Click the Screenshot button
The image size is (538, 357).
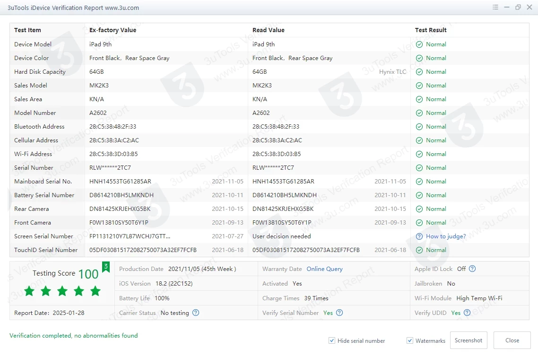pyautogui.click(x=469, y=340)
